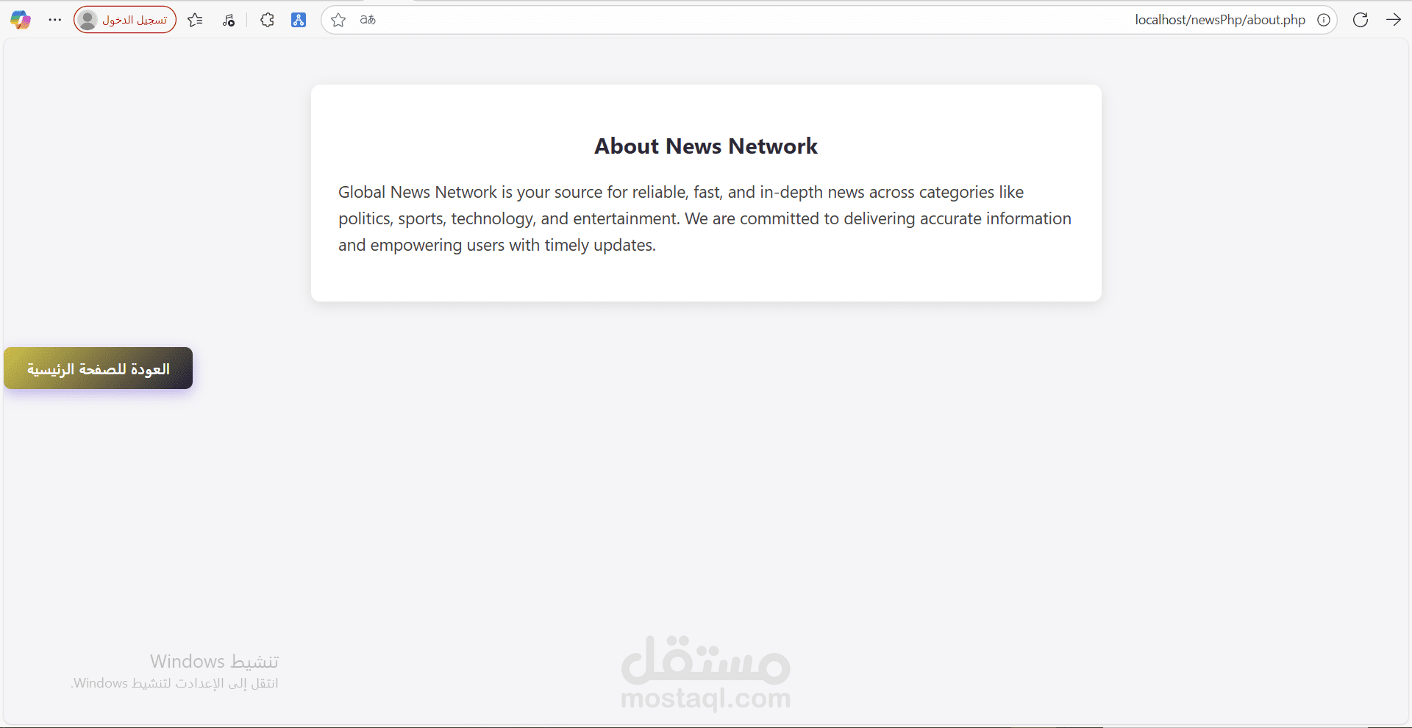
Task: Refresh the page
Action: coord(1361,20)
